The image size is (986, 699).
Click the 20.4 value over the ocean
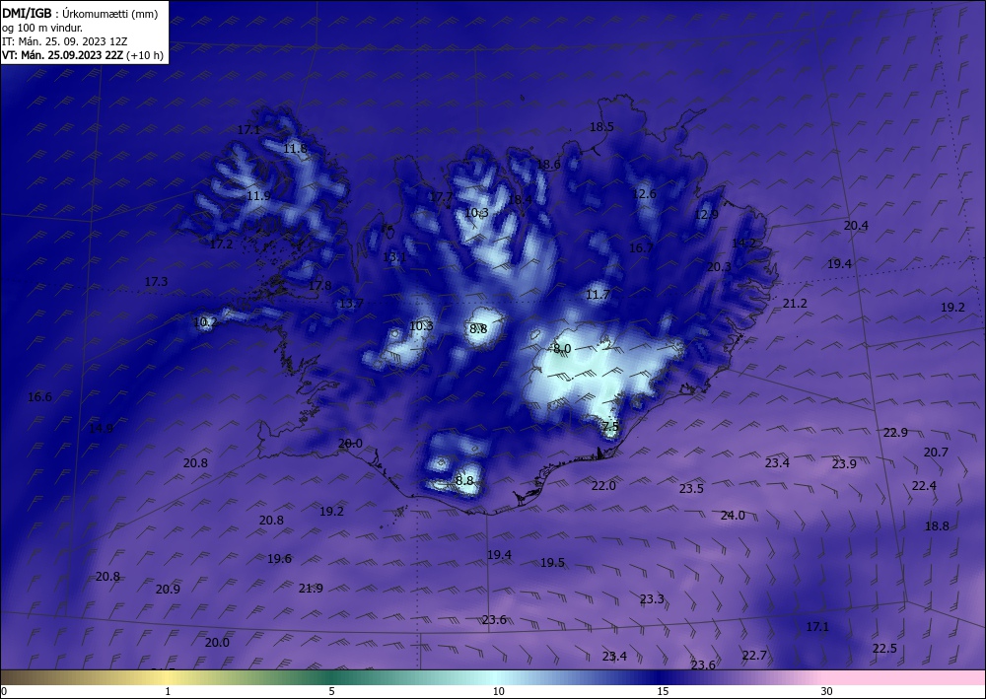coord(856,226)
